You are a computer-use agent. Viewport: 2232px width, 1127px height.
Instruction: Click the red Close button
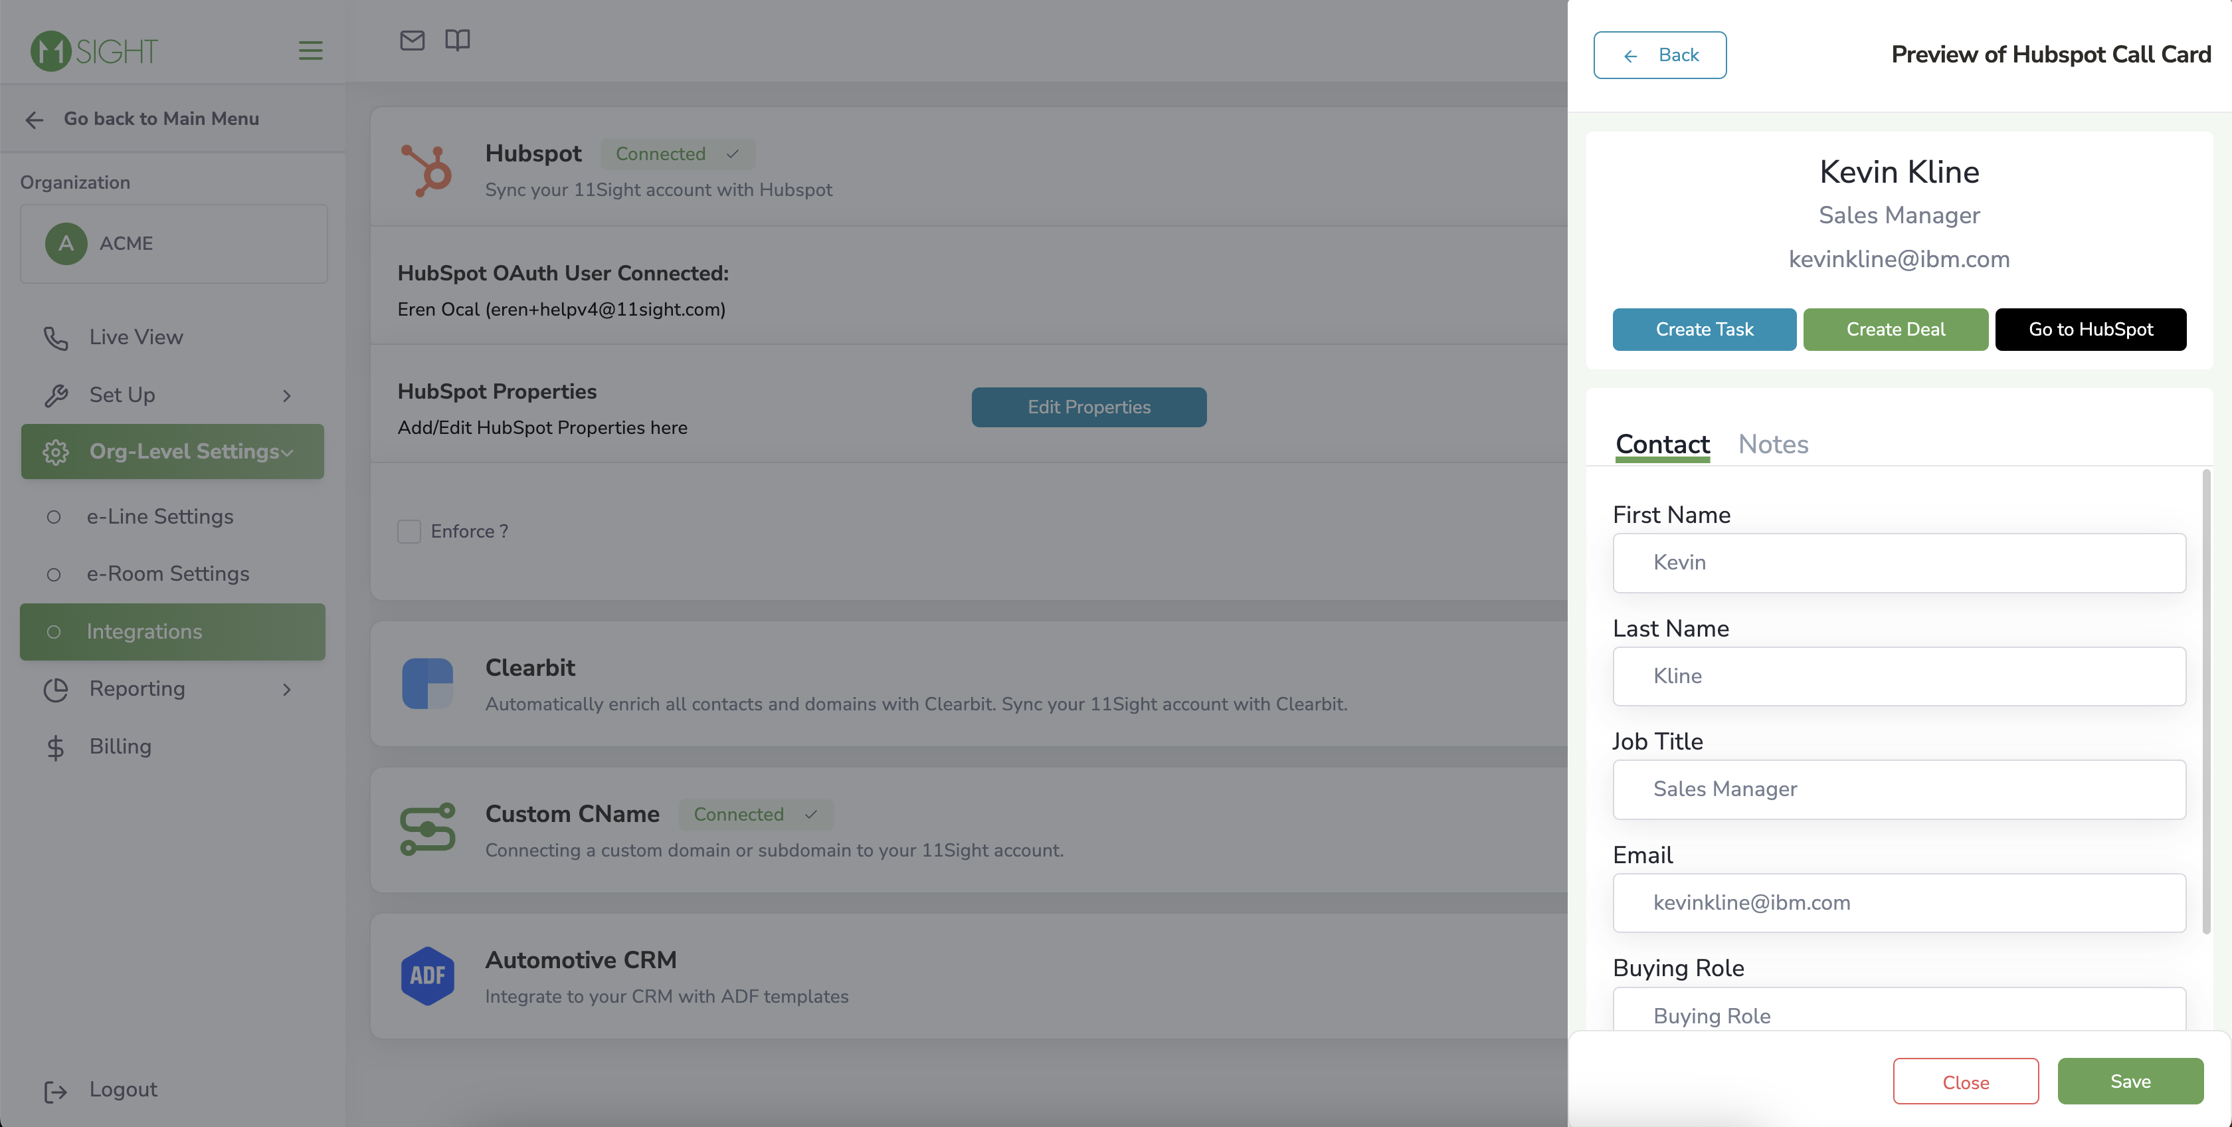pyautogui.click(x=1965, y=1082)
